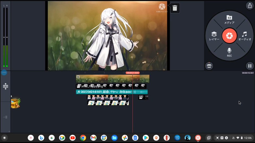
Task: Open the ChromeOS launcher button
Action: (5, 138)
